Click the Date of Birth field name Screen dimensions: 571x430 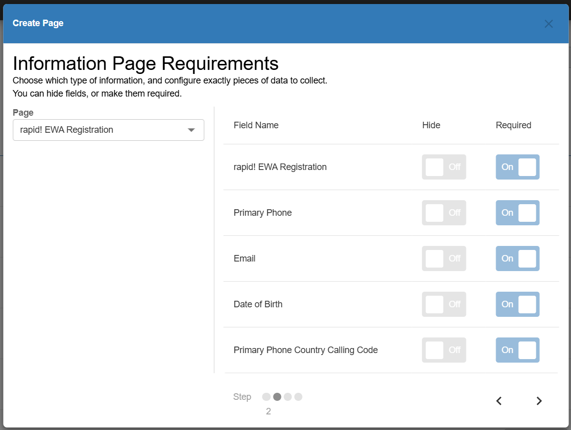tap(258, 304)
